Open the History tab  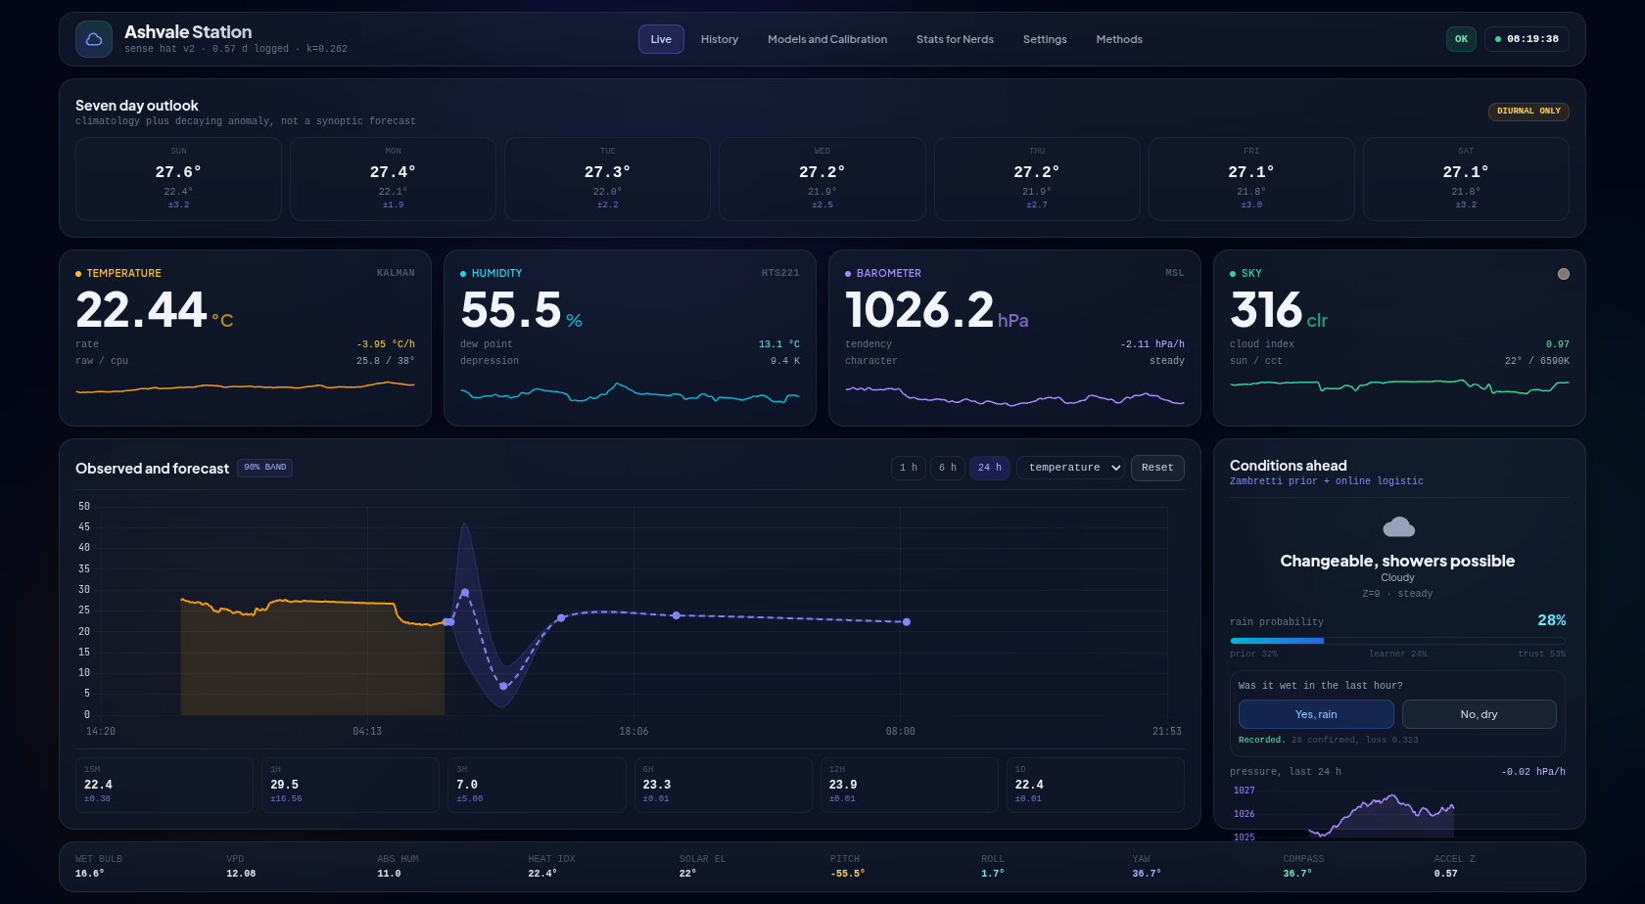pos(720,39)
